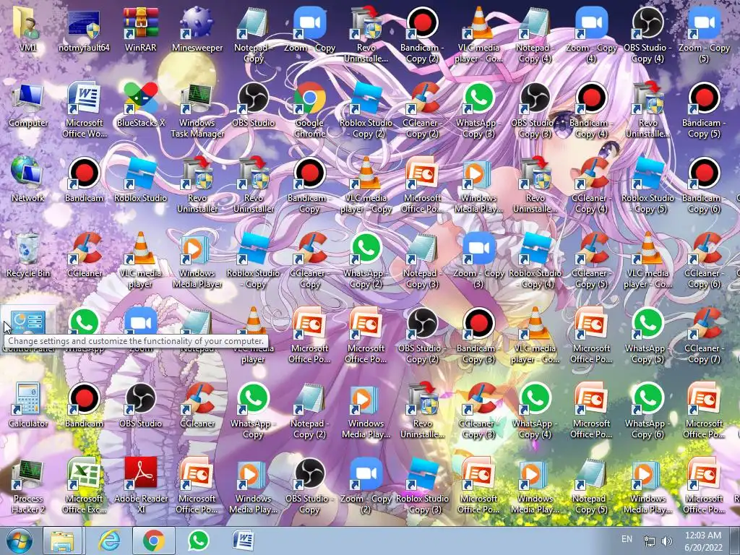Open the taskbar clock showing 12:03 AM
740x555 pixels.
click(703, 541)
